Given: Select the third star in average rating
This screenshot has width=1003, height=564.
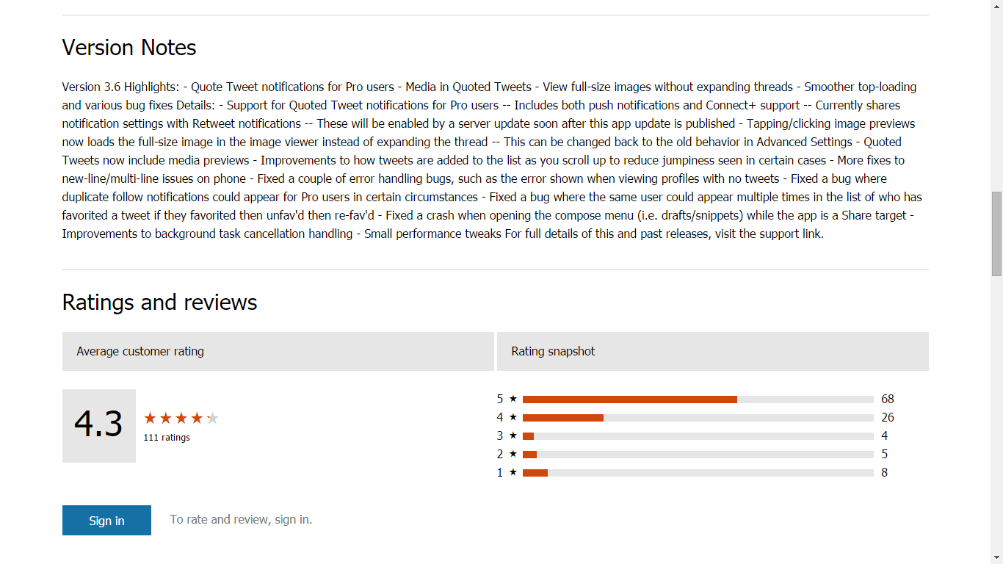Looking at the screenshot, I should point(181,418).
